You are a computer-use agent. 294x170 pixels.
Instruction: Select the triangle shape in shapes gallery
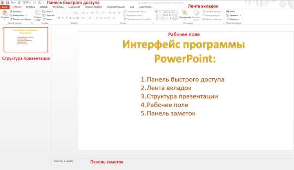(157, 15)
